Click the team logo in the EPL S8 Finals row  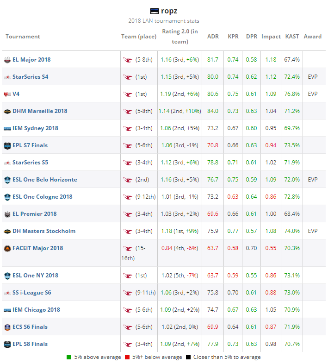[128, 344]
